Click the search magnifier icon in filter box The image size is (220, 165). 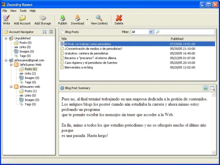coord(158,32)
